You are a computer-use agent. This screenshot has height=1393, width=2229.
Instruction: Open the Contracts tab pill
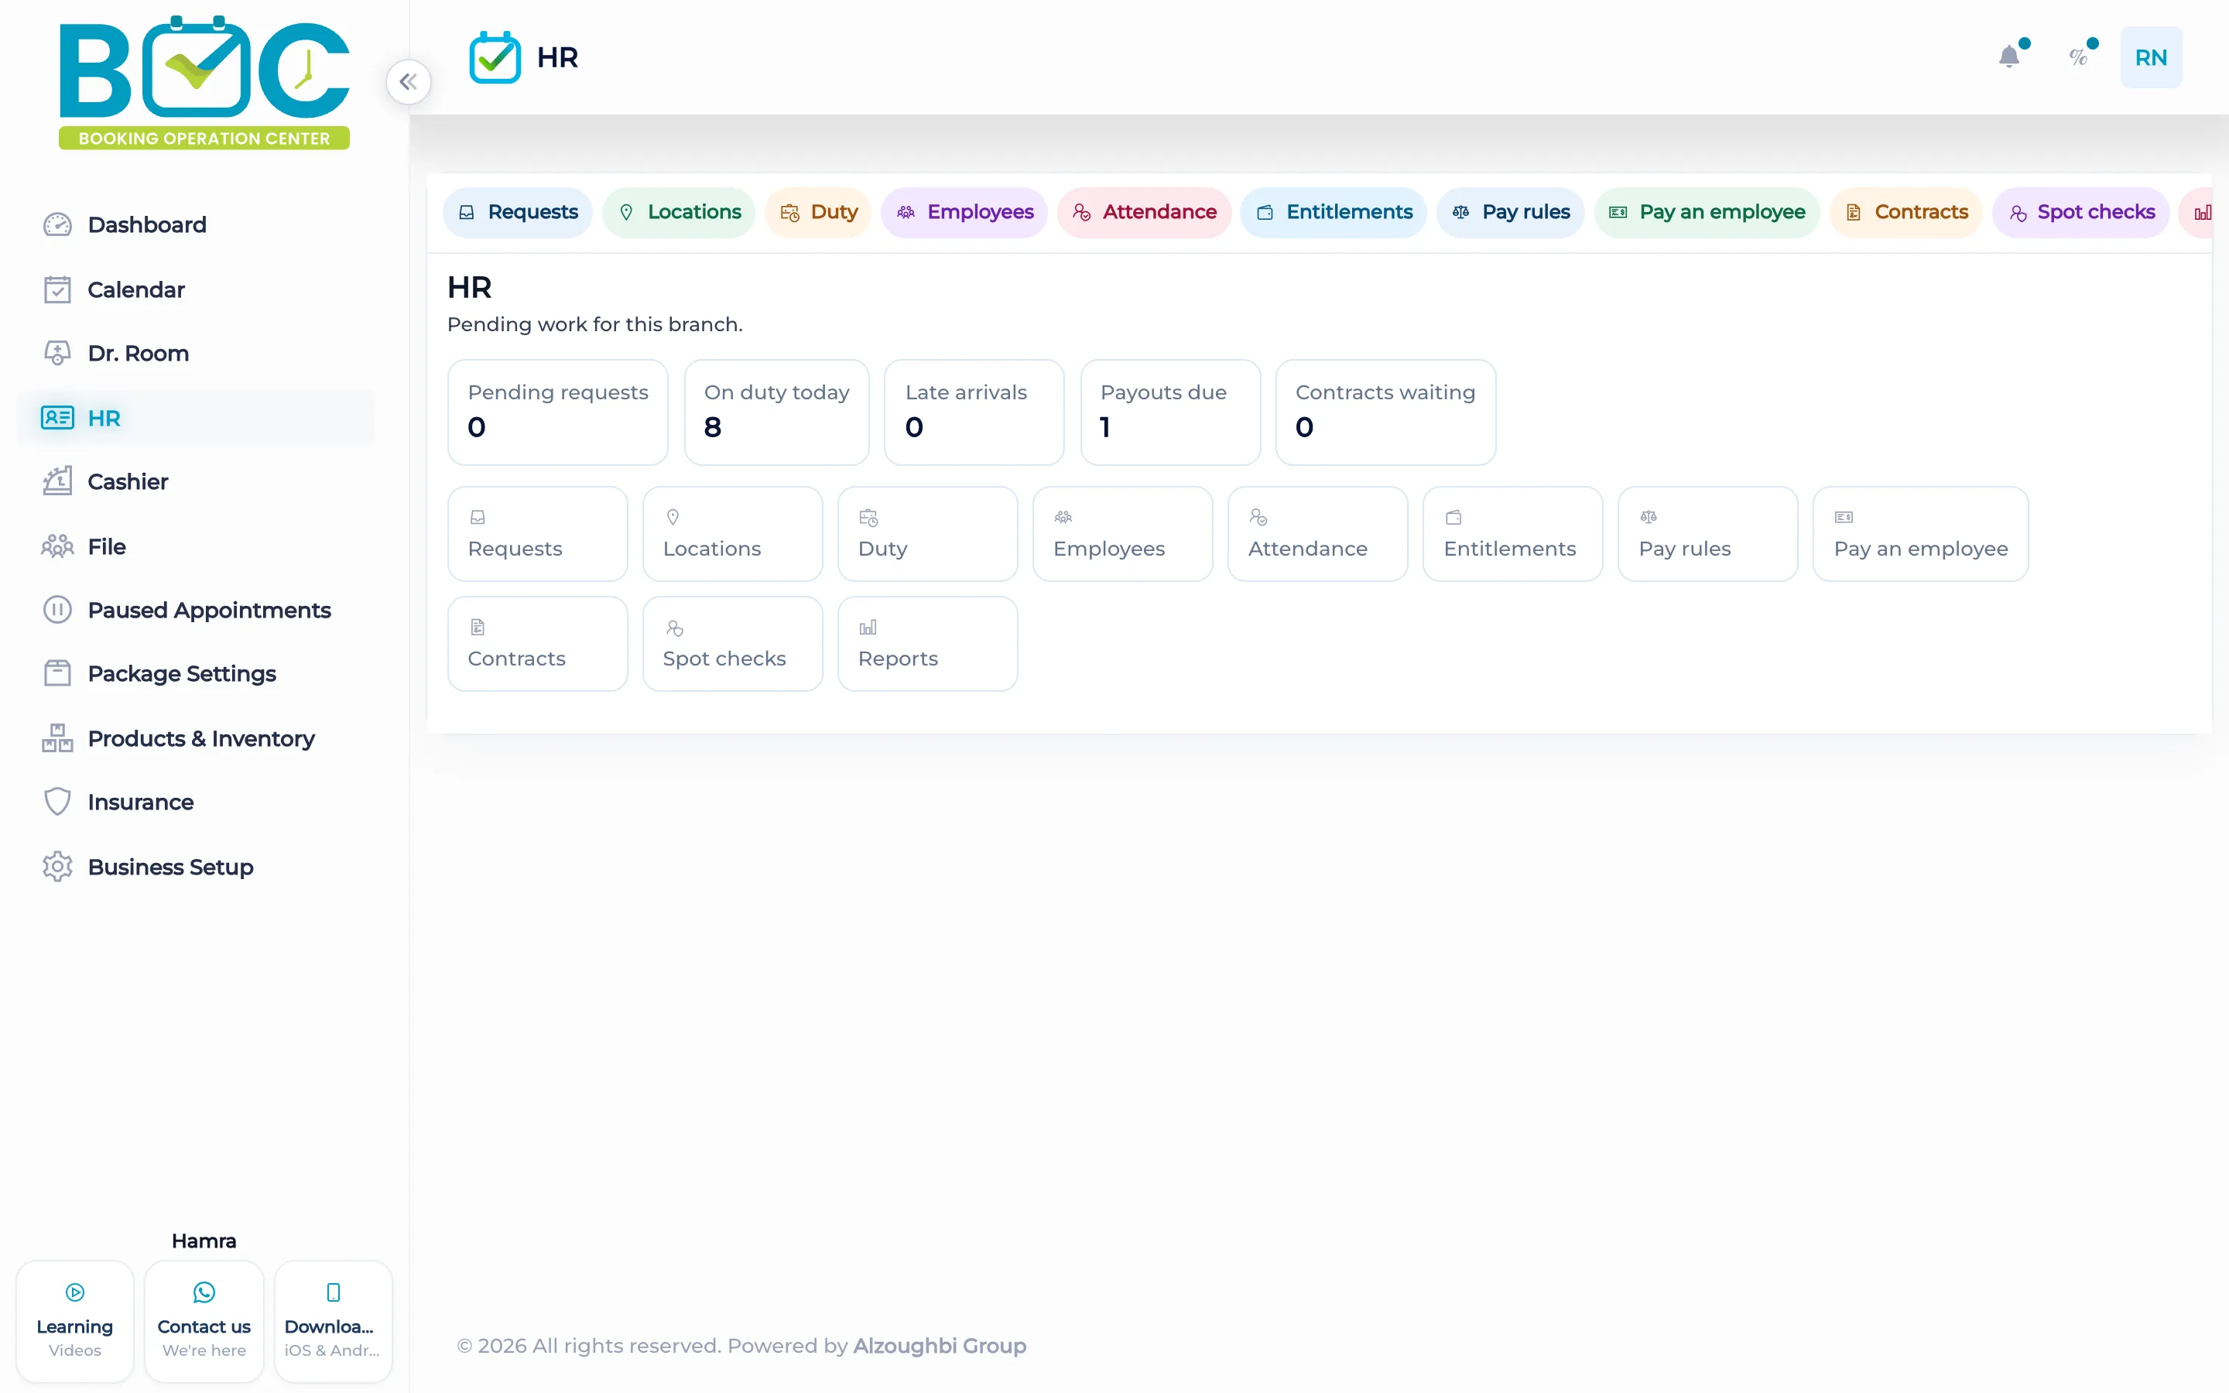point(1905,213)
